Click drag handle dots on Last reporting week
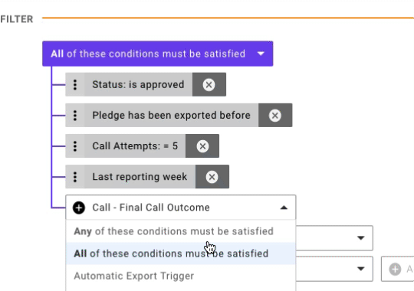This screenshot has width=414, height=291. (x=75, y=177)
